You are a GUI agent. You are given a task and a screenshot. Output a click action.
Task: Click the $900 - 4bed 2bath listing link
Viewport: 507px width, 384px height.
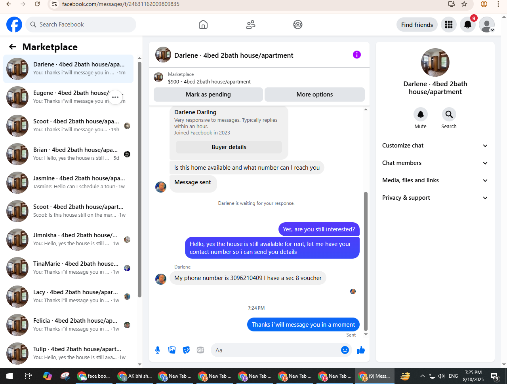[x=209, y=81]
